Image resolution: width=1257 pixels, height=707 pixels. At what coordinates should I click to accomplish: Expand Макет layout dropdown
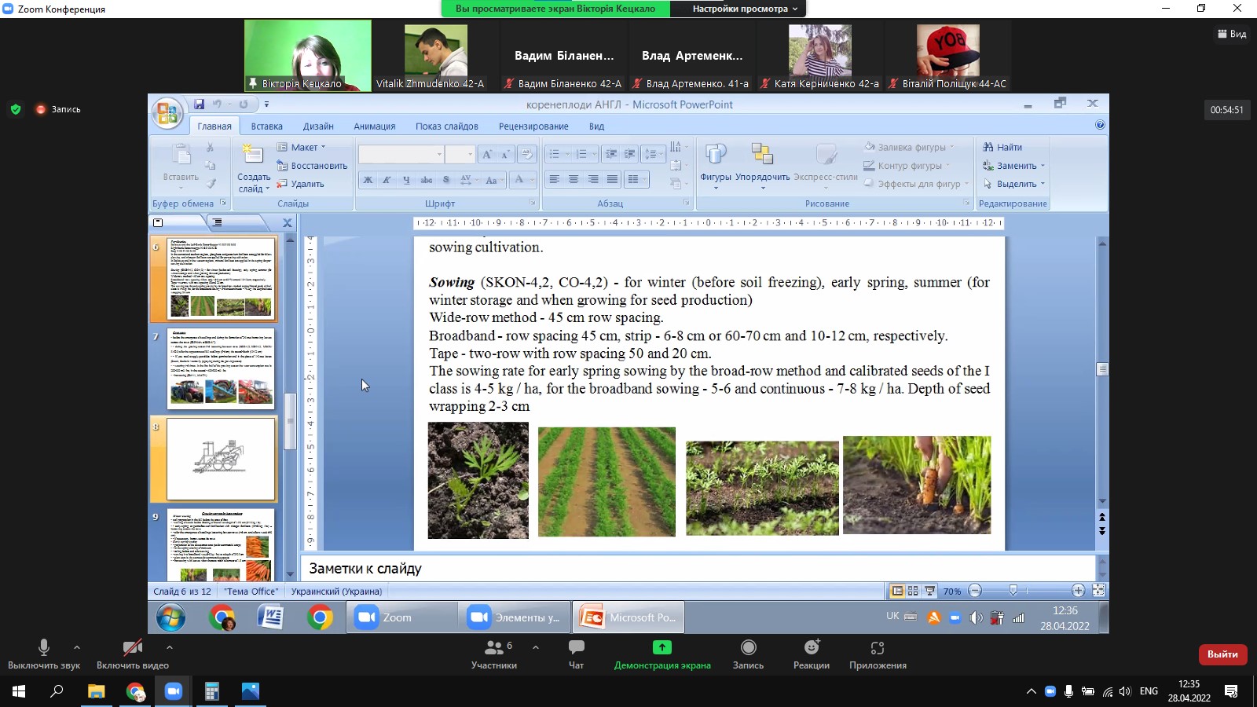301,147
